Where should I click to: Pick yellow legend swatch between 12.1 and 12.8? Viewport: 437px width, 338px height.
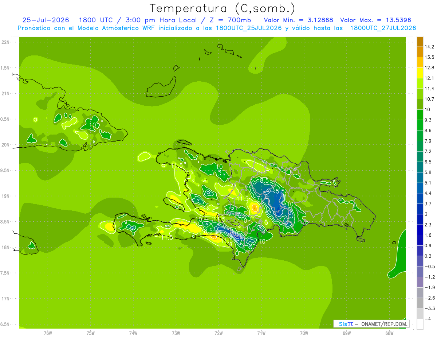pos(420,73)
